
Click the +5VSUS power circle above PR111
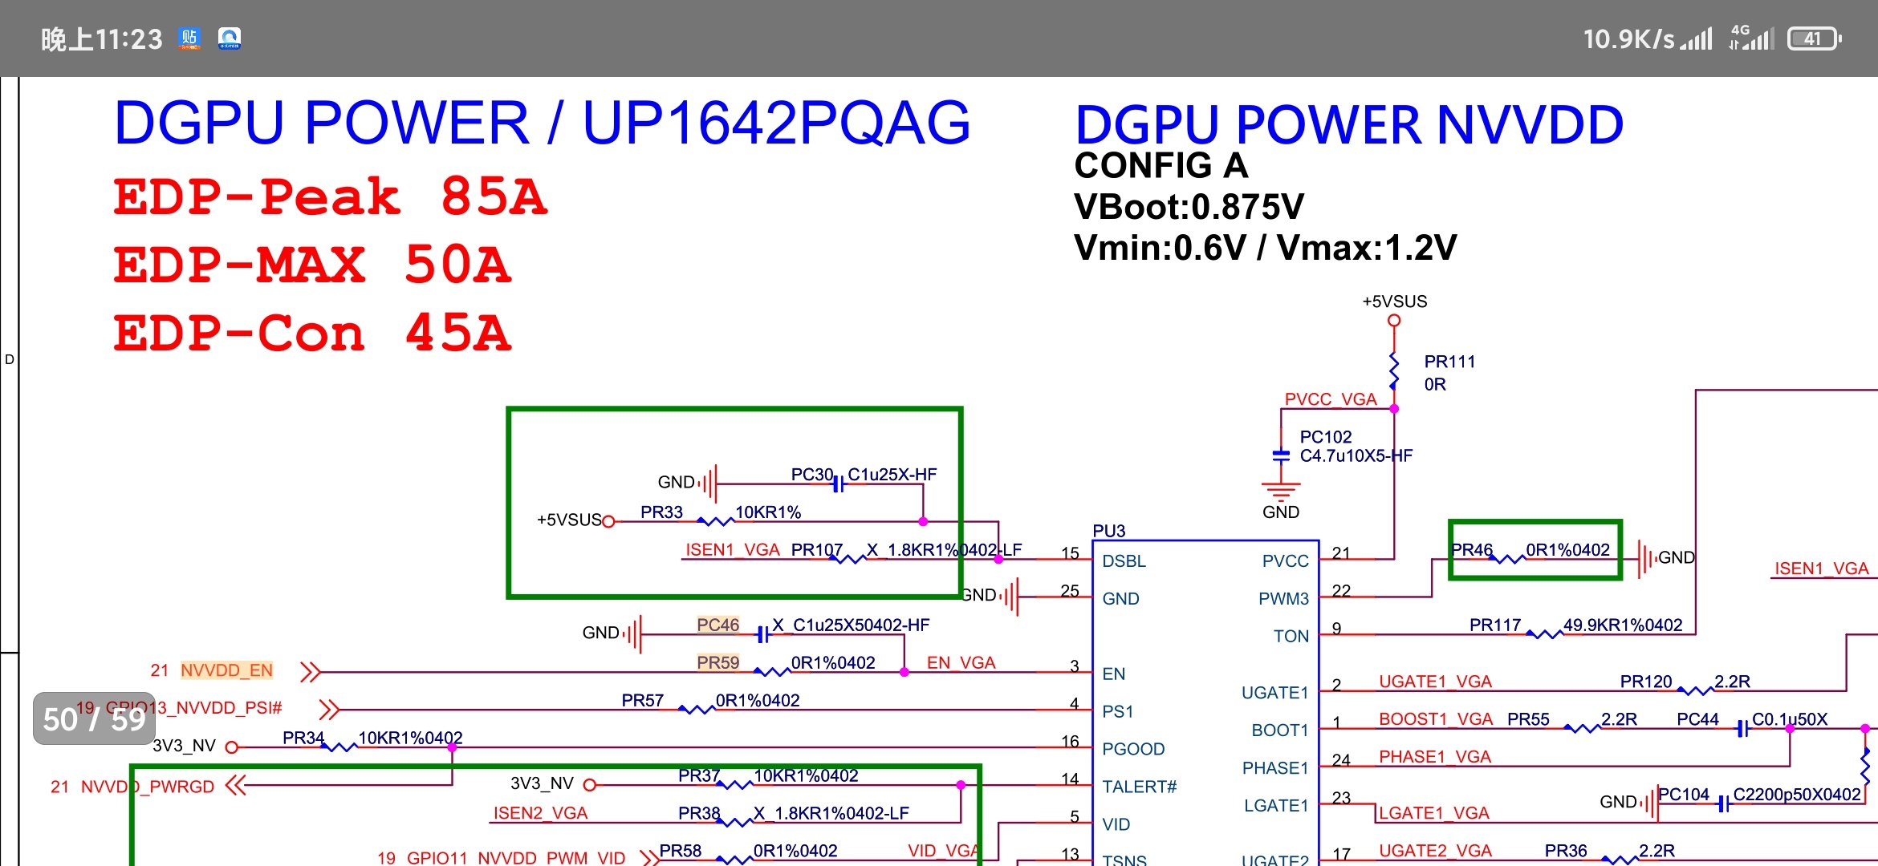point(1394,321)
